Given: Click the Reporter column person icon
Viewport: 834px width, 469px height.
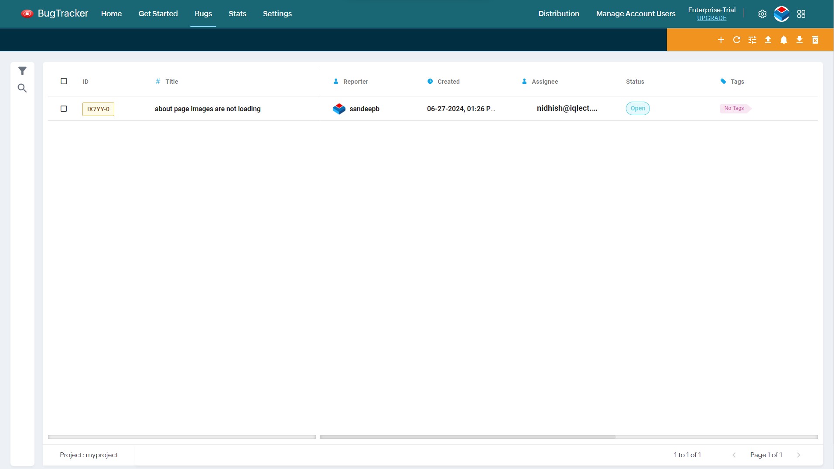Looking at the screenshot, I should (336, 81).
